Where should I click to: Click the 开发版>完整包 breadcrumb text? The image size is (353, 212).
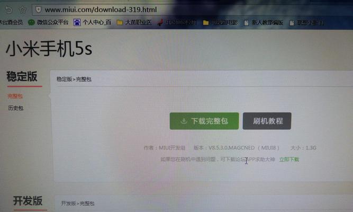click(78, 204)
